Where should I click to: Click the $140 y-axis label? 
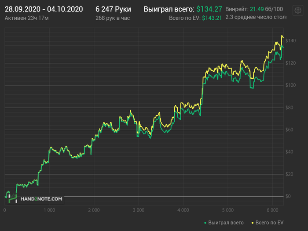coord(290,40)
